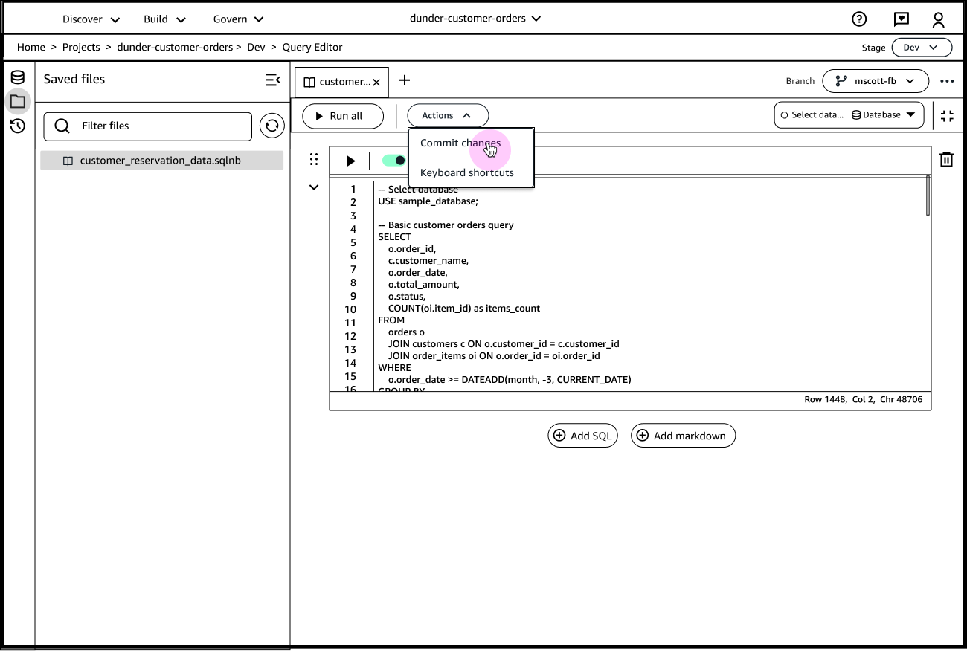Delete the cell using trash icon

point(946,159)
